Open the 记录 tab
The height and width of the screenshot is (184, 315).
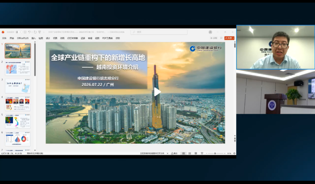pyautogui.click(x=83, y=38)
